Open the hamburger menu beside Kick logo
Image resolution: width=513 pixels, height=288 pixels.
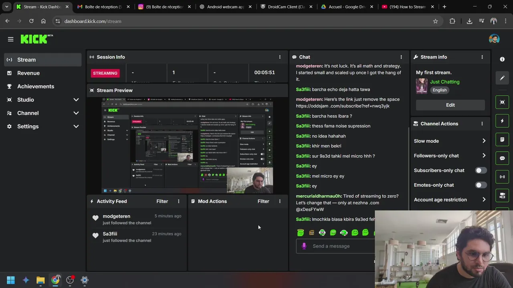click(x=10, y=39)
